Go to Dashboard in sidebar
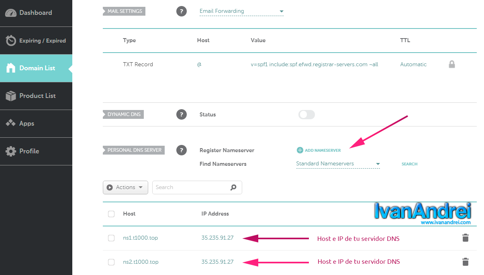 coord(36,13)
